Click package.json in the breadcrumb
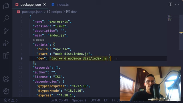Viewport: 183px width, 103px height. [32, 12]
